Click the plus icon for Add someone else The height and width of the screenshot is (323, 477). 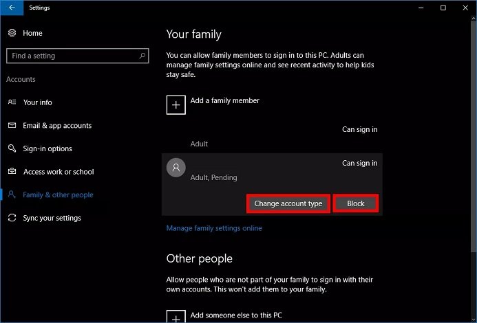(176, 317)
